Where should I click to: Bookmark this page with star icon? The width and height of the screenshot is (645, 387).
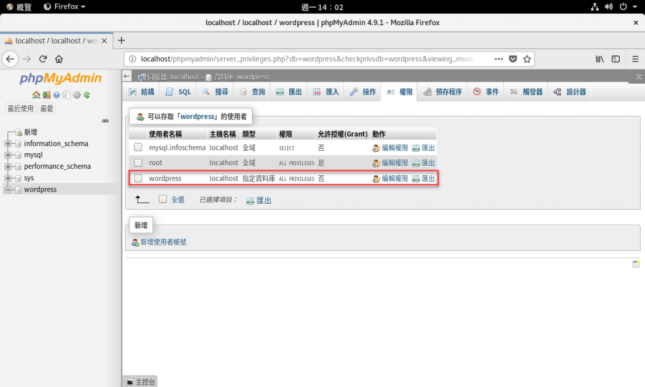click(x=527, y=59)
